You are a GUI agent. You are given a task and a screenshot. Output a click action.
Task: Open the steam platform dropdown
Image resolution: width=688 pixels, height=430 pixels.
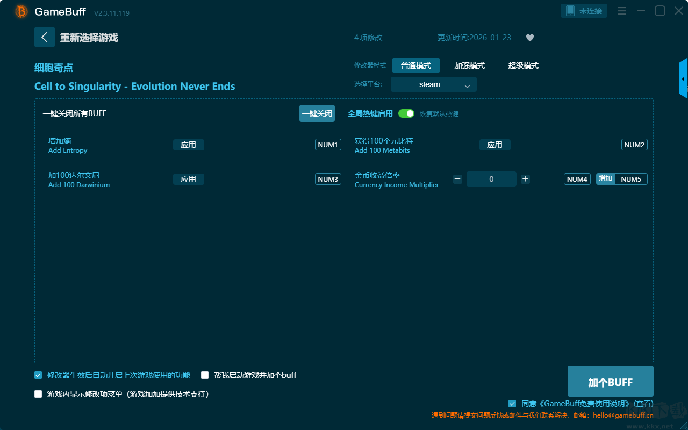click(434, 84)
